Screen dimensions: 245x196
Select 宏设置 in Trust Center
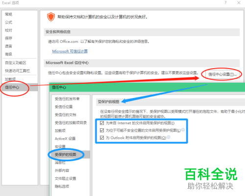[60, 147]
